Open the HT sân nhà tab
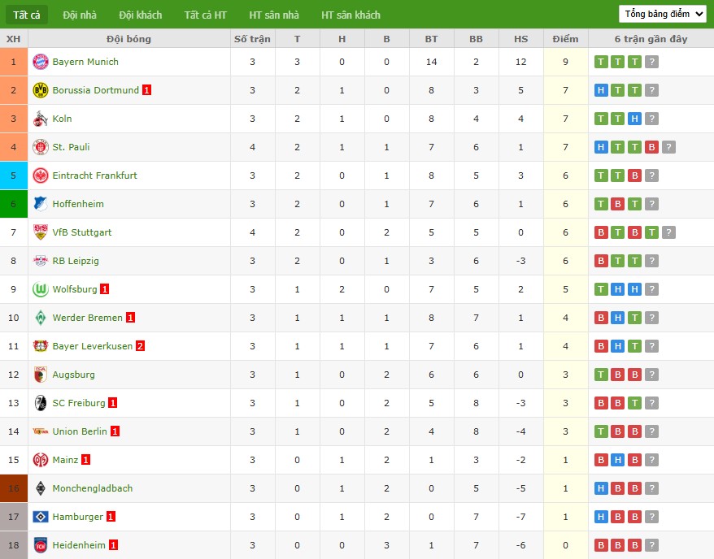Viewport: 714px width, 559px height. point(274,15)
